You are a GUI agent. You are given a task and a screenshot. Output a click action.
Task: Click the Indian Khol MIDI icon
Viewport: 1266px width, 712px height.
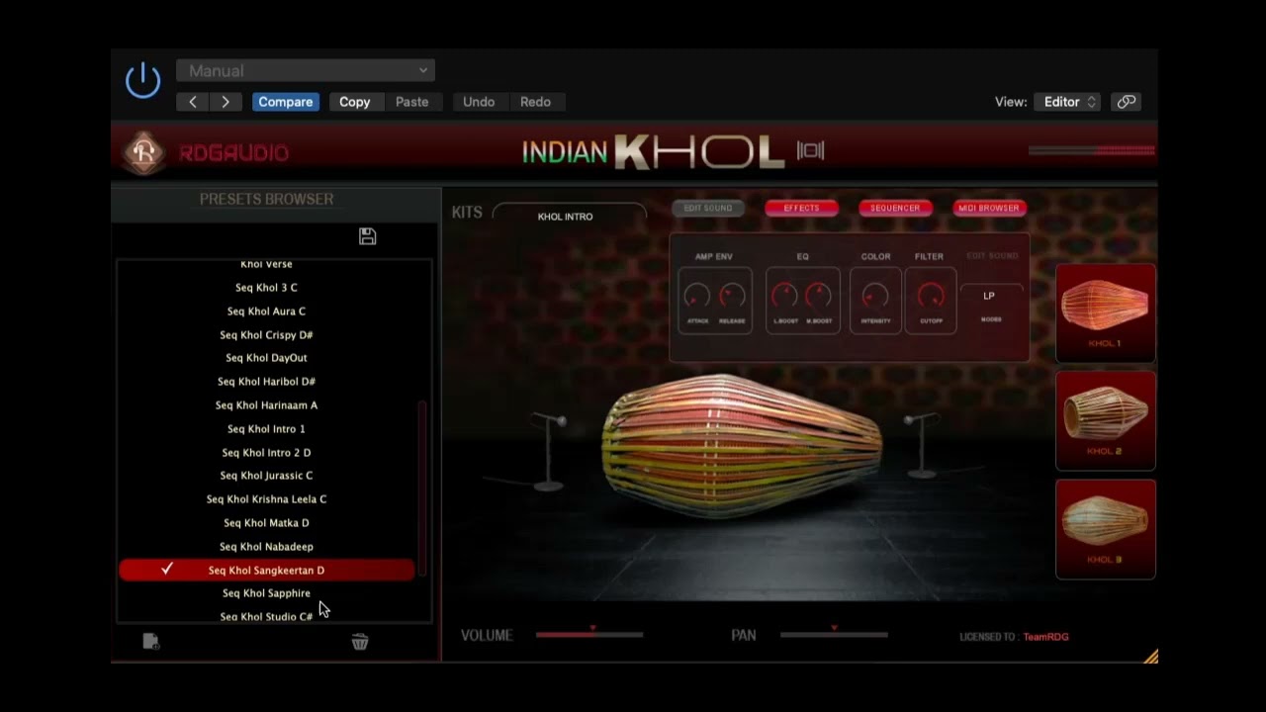coord(810,150)
